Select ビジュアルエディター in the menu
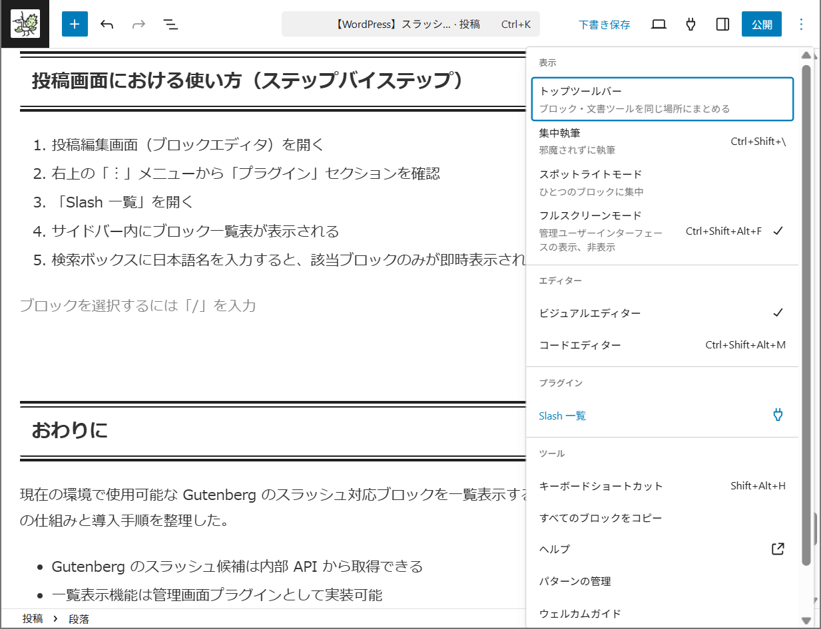 662,313
